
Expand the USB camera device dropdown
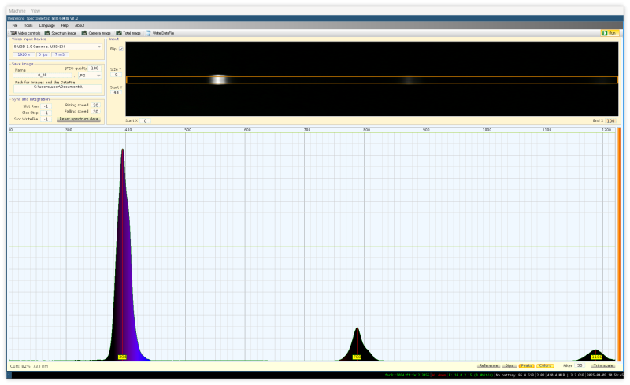pyautogui.click(x=57, y=46)
